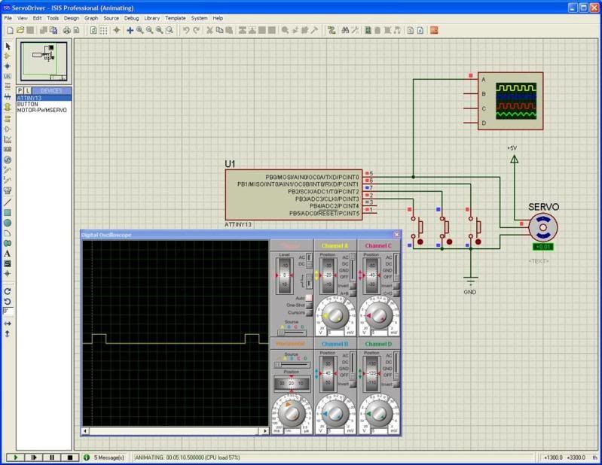Click the pan/center view cross icon

tap(130, 30)
